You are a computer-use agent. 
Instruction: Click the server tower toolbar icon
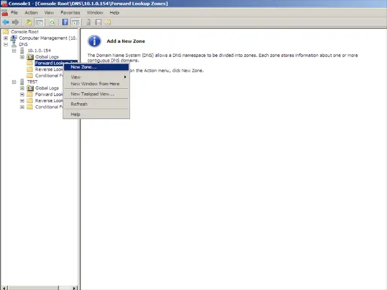tap(88, 22)
